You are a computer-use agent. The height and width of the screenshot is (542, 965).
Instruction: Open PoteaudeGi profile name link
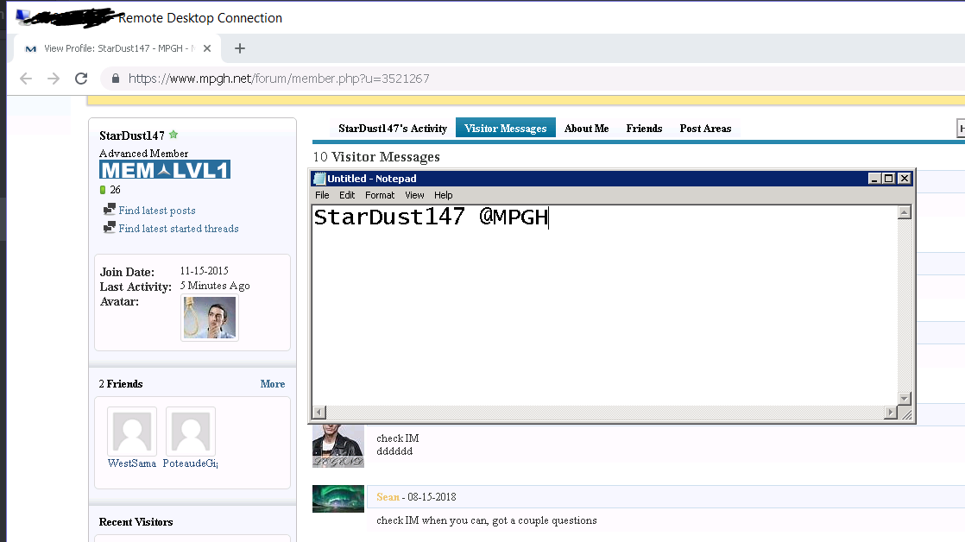point(190,463)
